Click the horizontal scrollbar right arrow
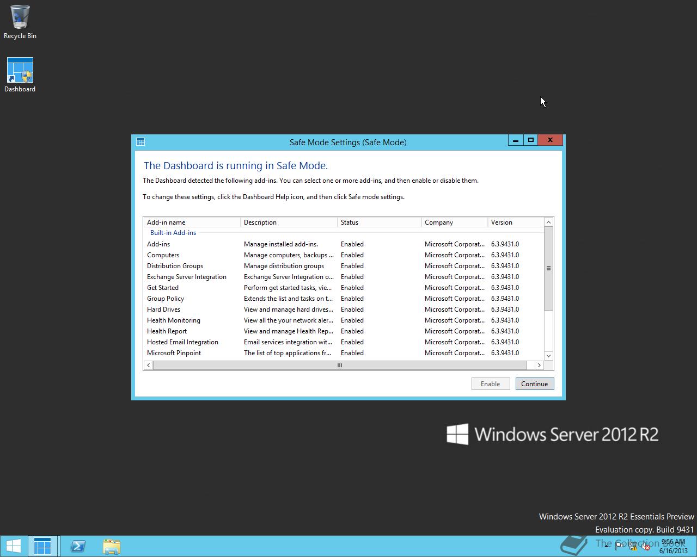697x557 pixels. tap(539, 365)
